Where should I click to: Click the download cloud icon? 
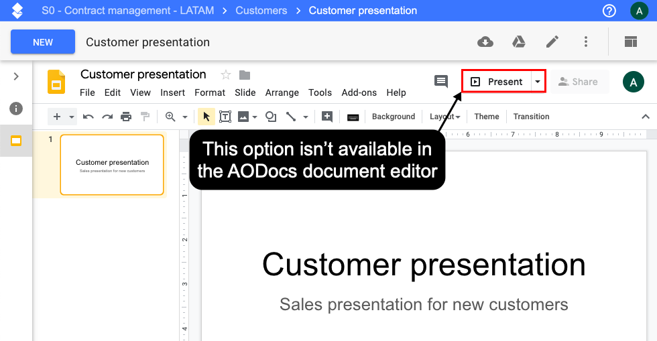point(485,42)
